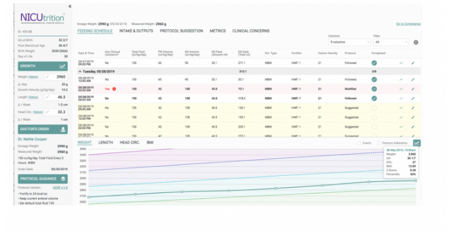Mark the 09:00 AM feeding as completed
This screenshot has height=232, width=450.
pyautogui.click(x=374, y=108)
